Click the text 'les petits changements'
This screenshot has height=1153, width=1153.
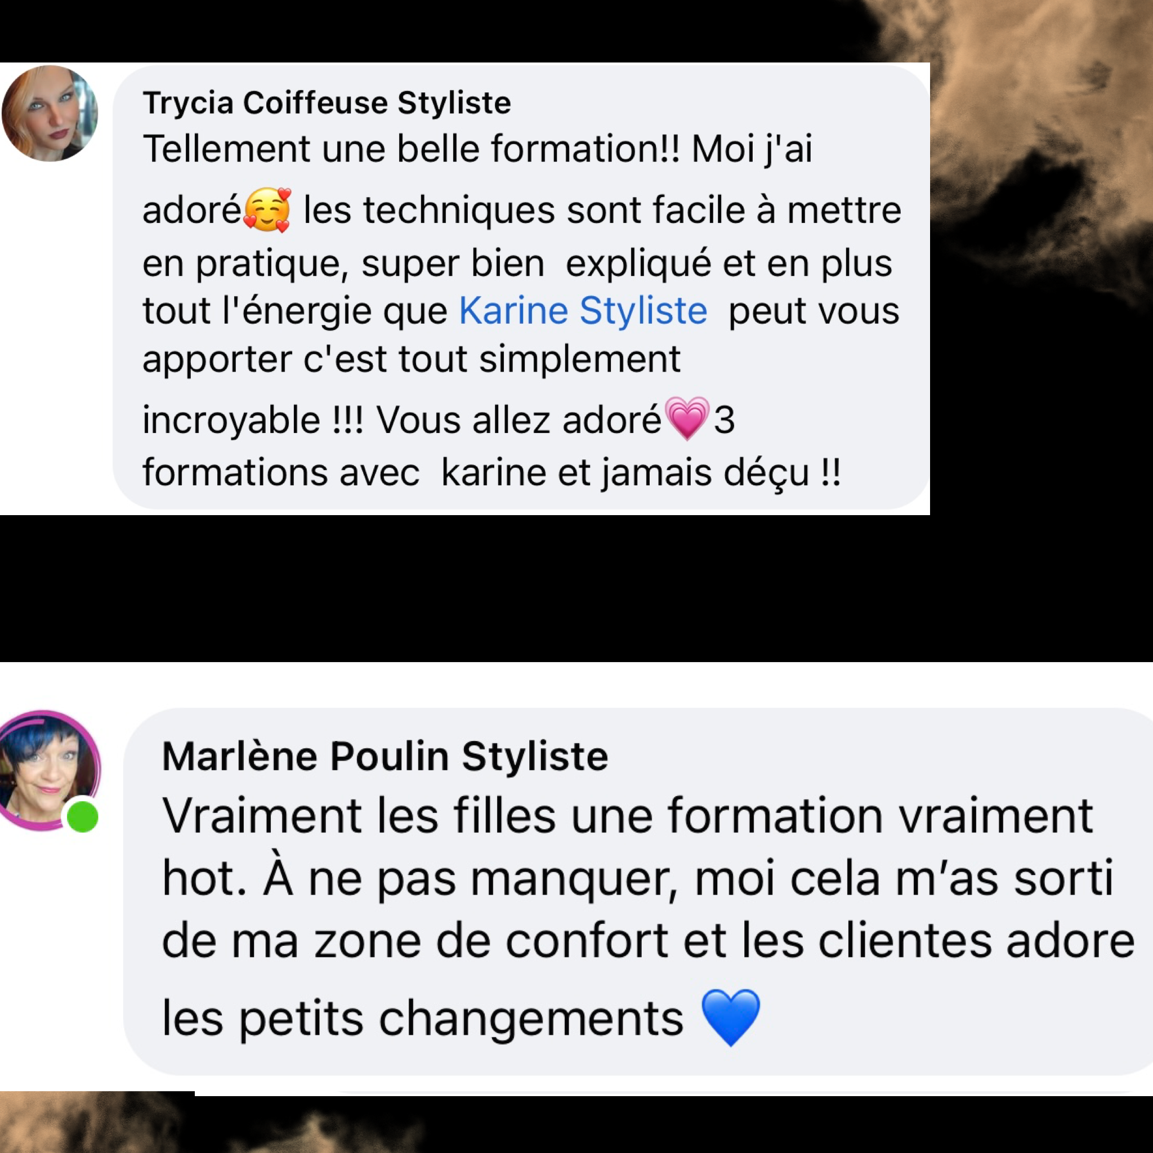[x=423, y=1018]
